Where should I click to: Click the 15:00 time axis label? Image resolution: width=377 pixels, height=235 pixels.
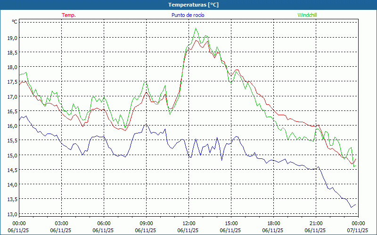231,223
